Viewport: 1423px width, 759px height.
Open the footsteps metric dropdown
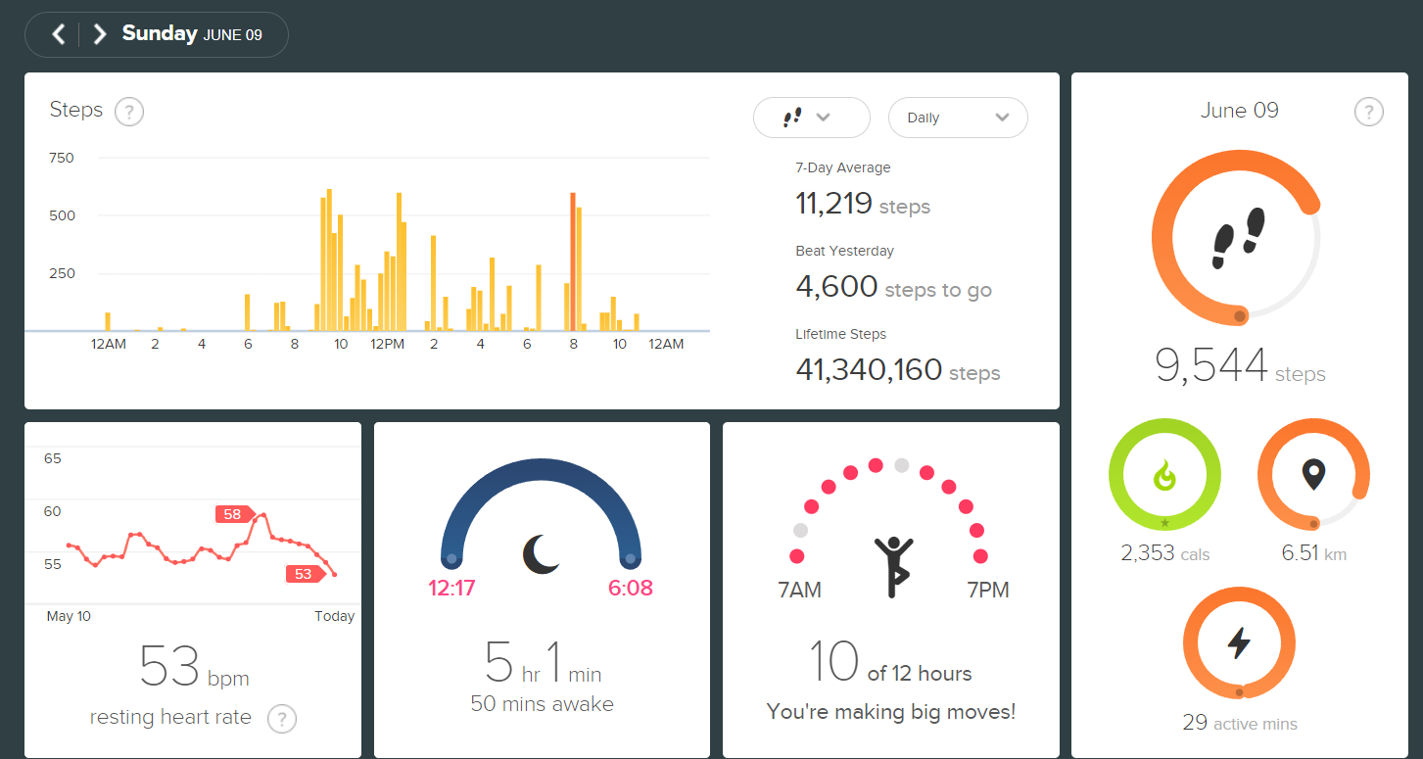[811, 118]
